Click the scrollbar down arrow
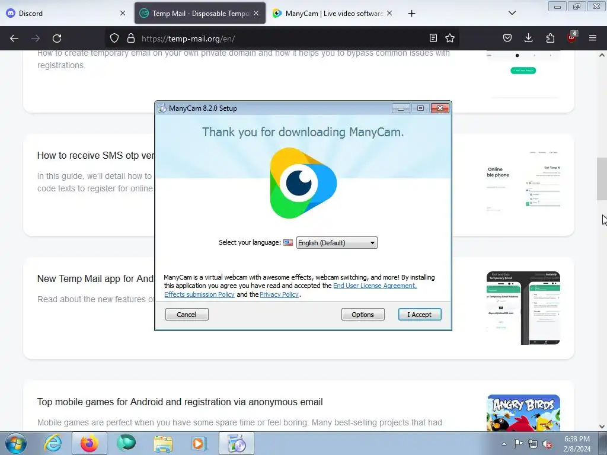The image size is (607, 455). point(602,427)
